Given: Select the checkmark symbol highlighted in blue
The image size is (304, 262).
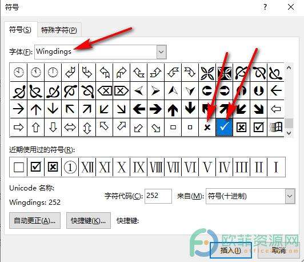Looking at the screenshot, I should coord(225,127).
